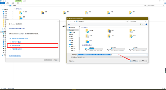The height and width of the screenshot is (90, 166).
Task: Select 系统 (C:) in Save As navigation pane
Action: pos(73,47)
